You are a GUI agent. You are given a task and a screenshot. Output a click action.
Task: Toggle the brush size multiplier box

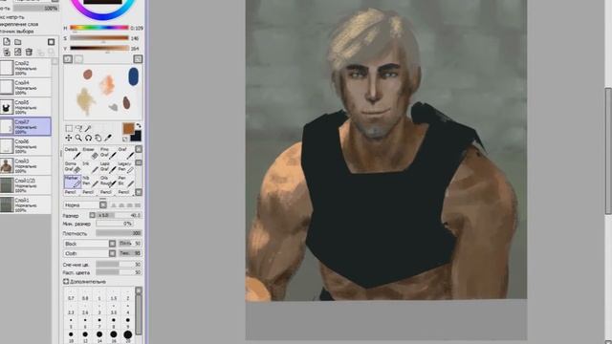tap(93, 215)
